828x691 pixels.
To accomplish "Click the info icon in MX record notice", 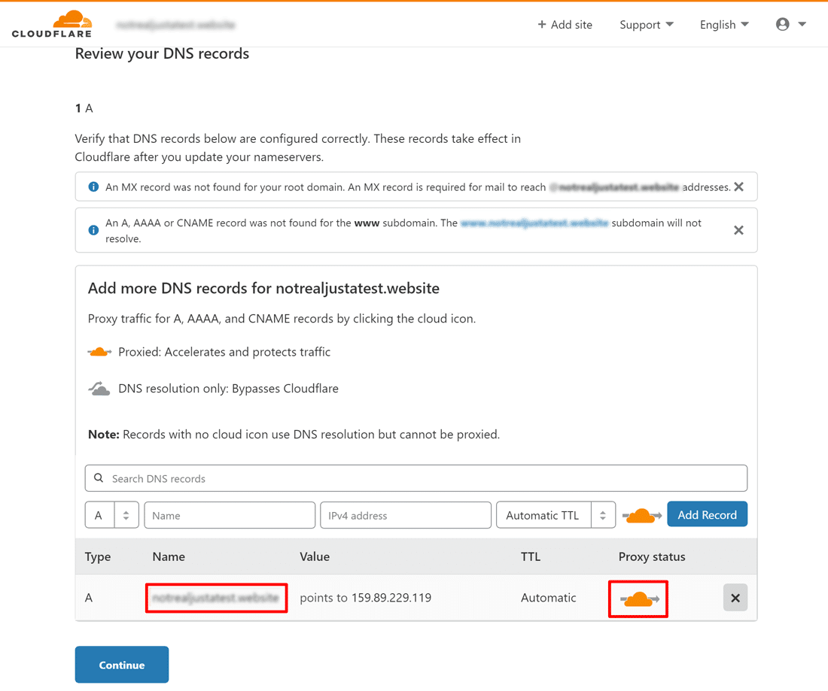I will click(x=93, y=186).
